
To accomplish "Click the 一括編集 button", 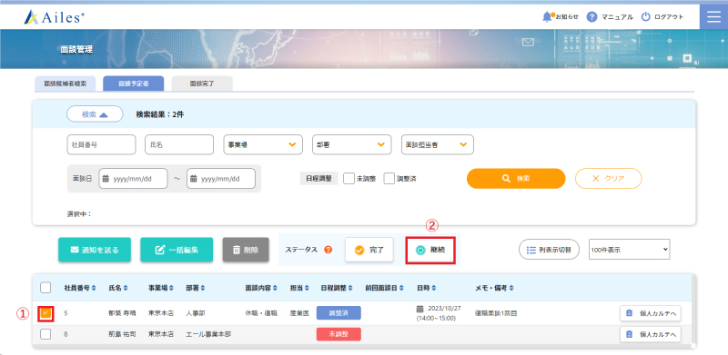I will [177, 250].
